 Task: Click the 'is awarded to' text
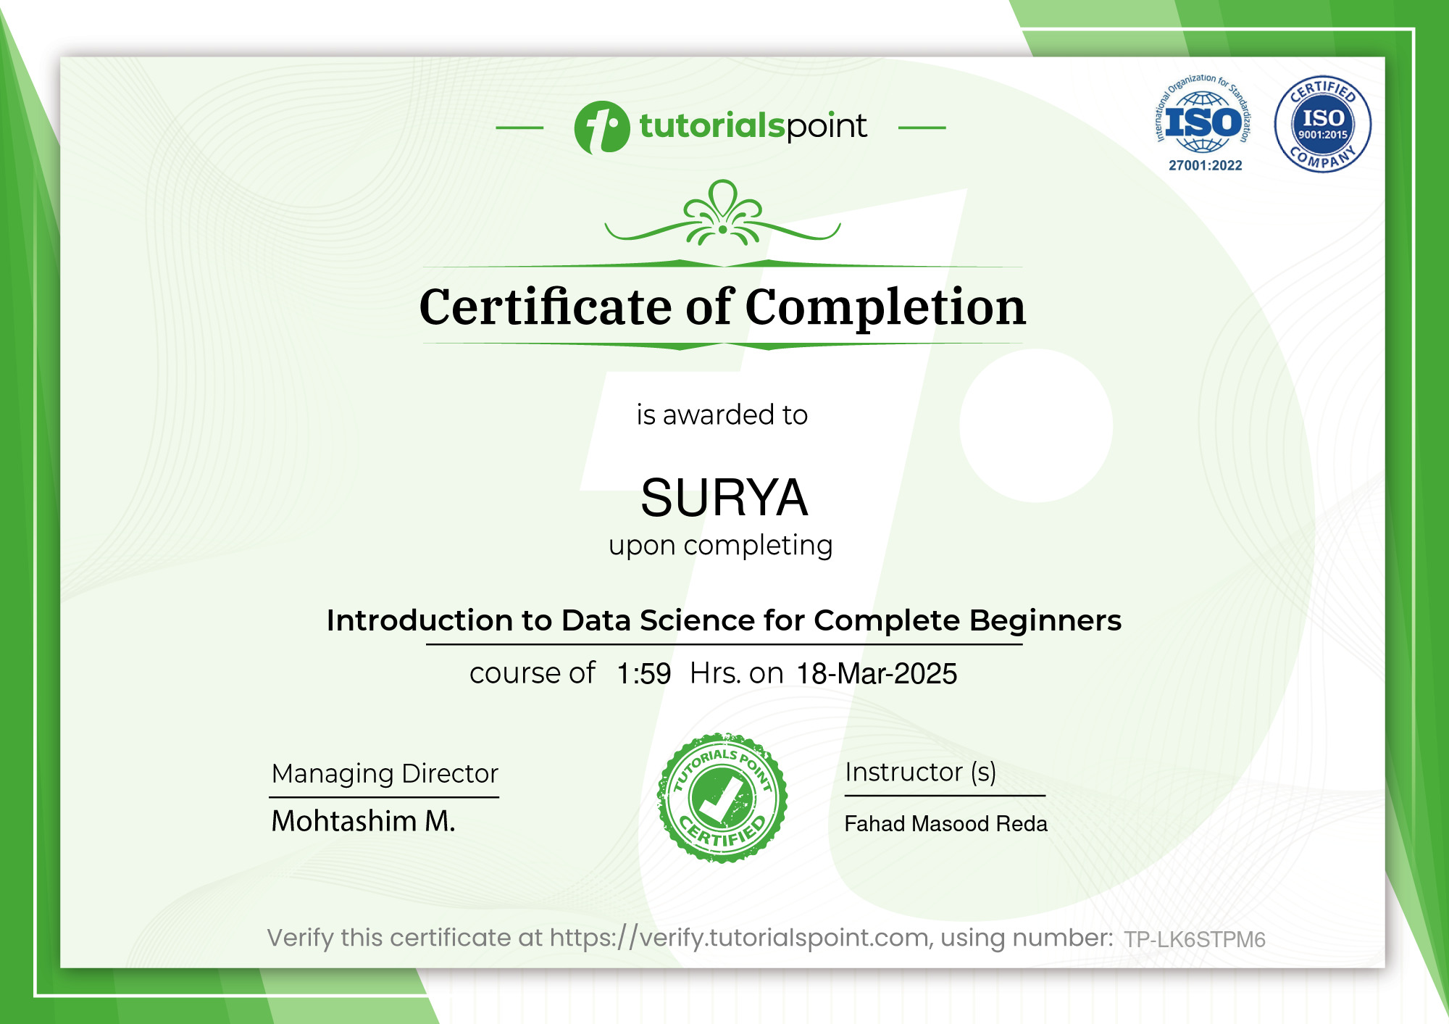(722, 415)
